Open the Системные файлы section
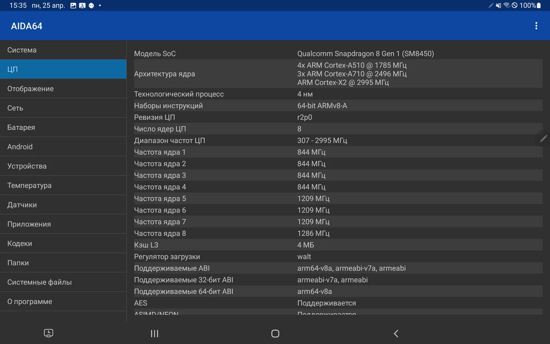The height and width of the screenshot is (344, 550). click(x=63, y=282)
